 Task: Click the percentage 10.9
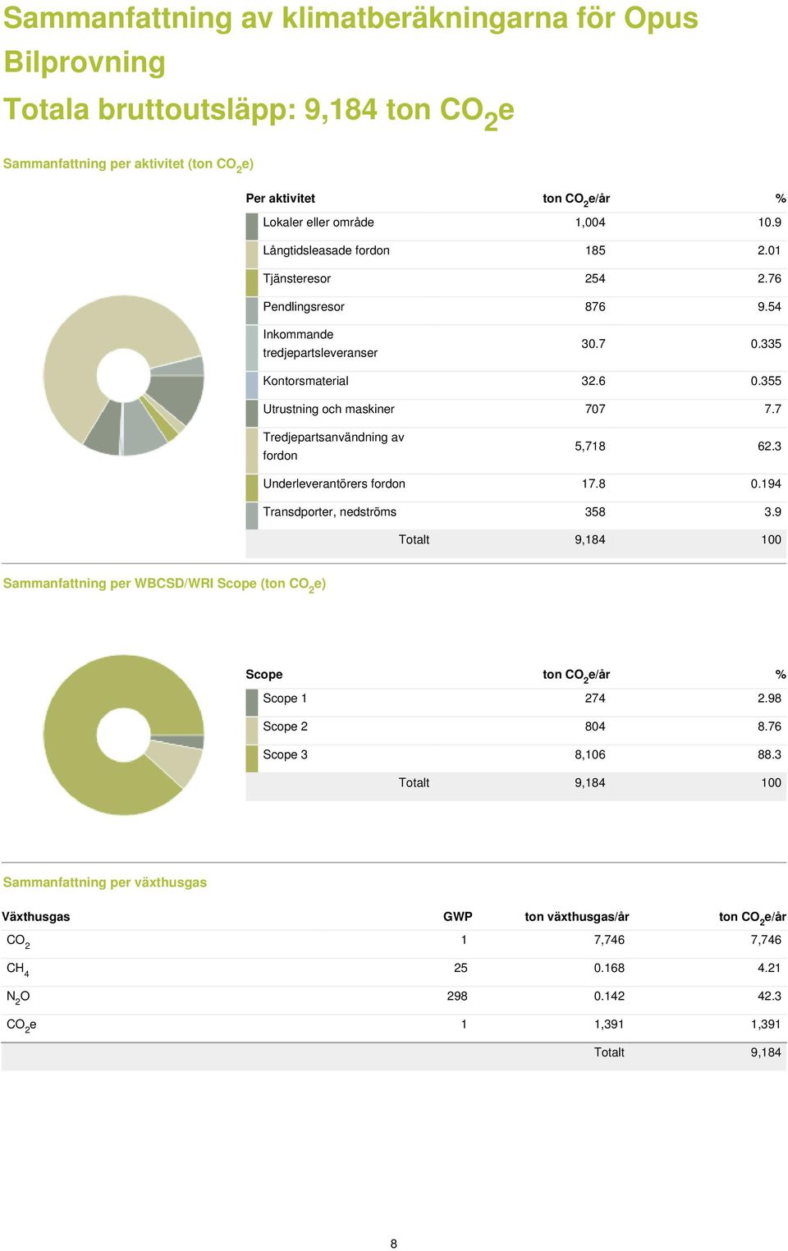[769, 222]
